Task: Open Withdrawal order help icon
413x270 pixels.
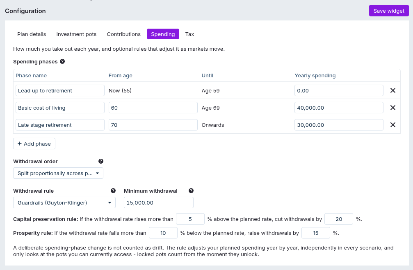Action: click(x=100, y=161)
